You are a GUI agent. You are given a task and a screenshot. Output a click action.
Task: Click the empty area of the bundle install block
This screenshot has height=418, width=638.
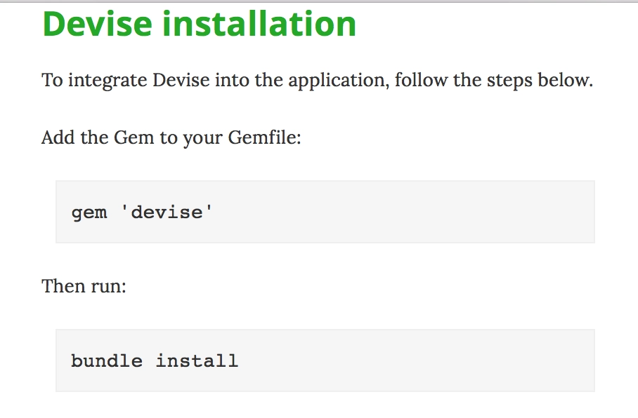pos(415,360)
